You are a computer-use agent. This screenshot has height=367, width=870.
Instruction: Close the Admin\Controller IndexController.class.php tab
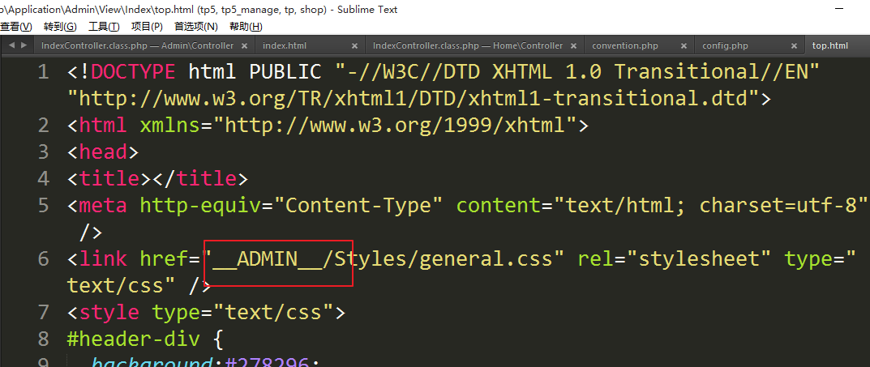[x=245, y=46]
